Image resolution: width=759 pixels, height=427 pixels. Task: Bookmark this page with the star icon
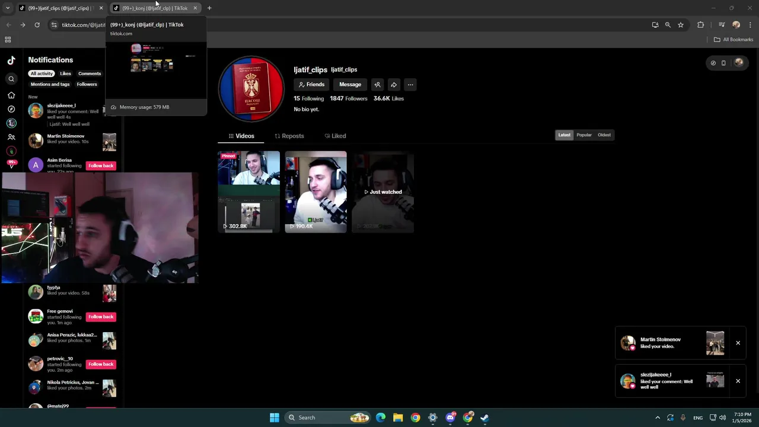681,25
